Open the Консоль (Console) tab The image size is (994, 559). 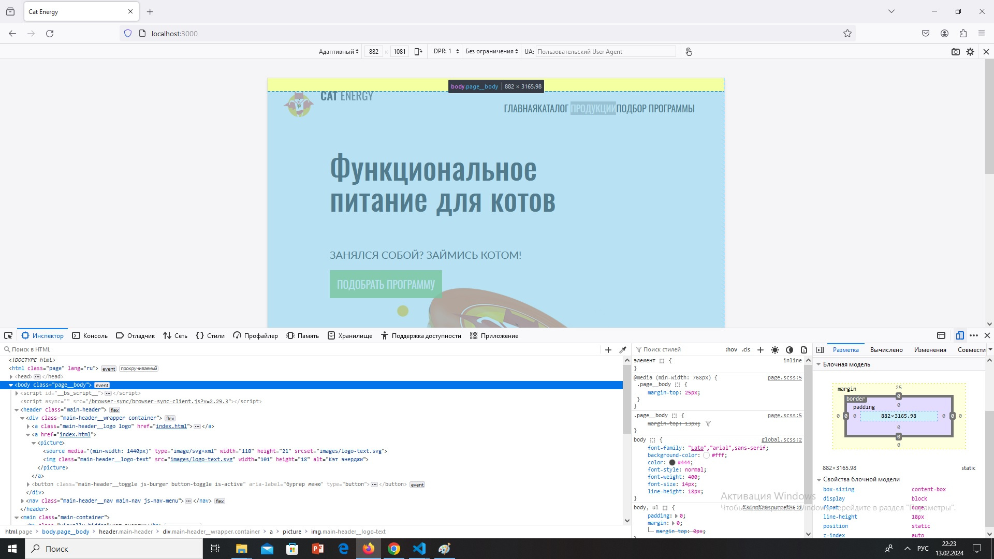[x=90, y=335]
